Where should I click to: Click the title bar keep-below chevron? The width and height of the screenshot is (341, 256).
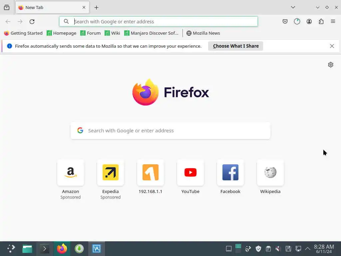[x=317, y=7]
